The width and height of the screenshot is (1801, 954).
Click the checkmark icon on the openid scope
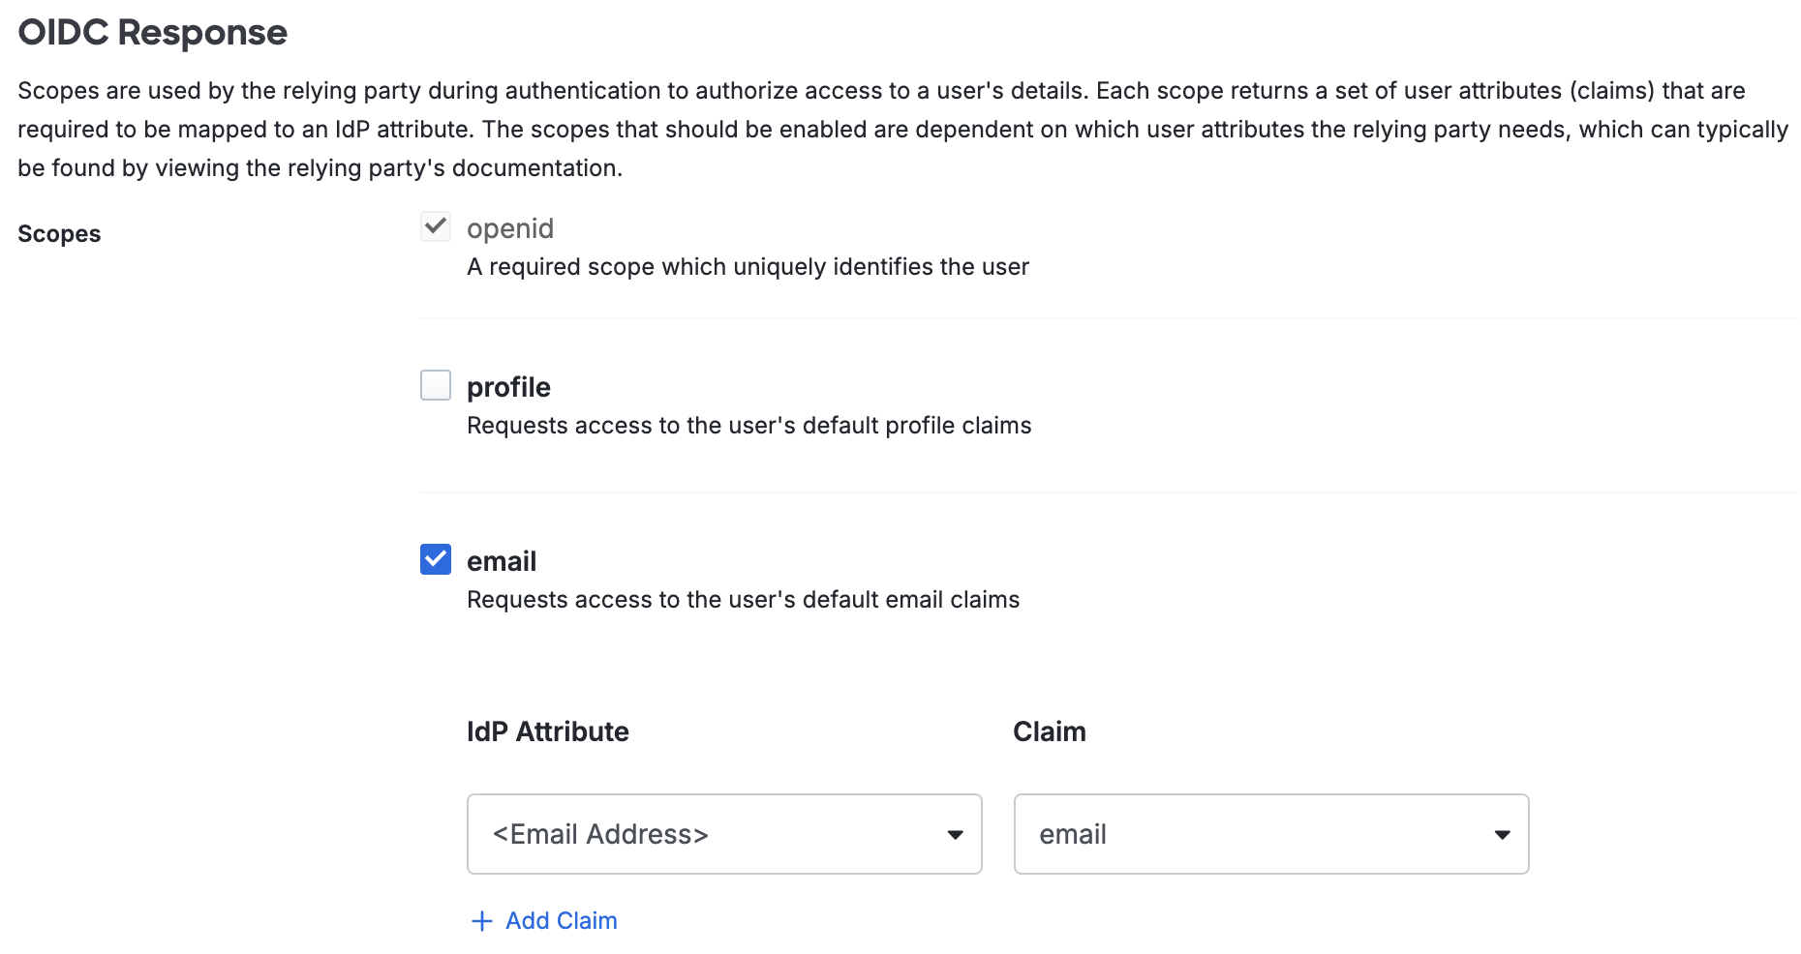[x=436, y=226]
